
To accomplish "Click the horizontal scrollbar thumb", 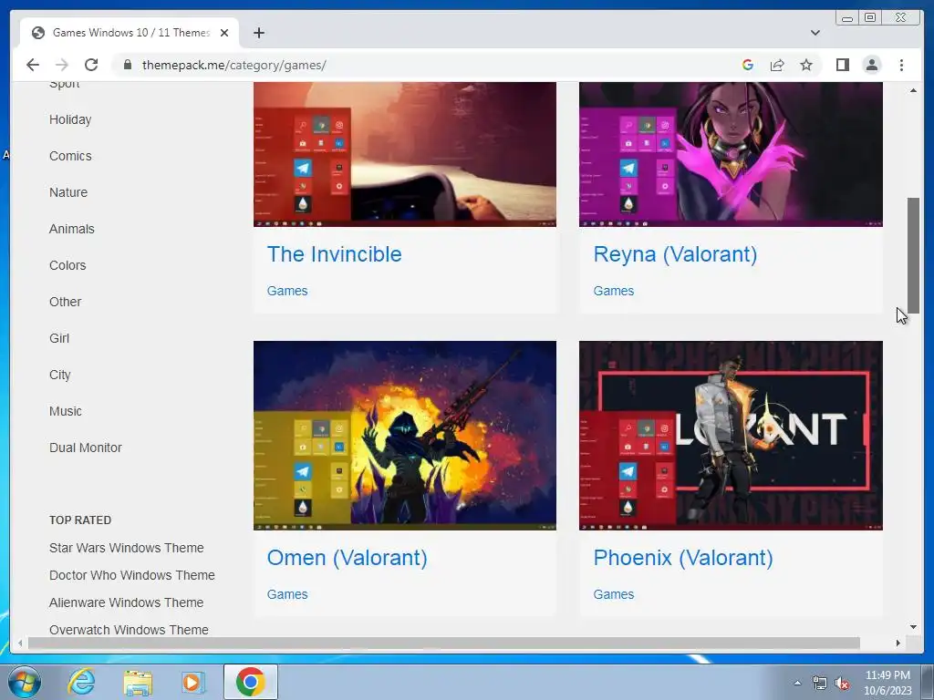I will (x=444, y=643).
